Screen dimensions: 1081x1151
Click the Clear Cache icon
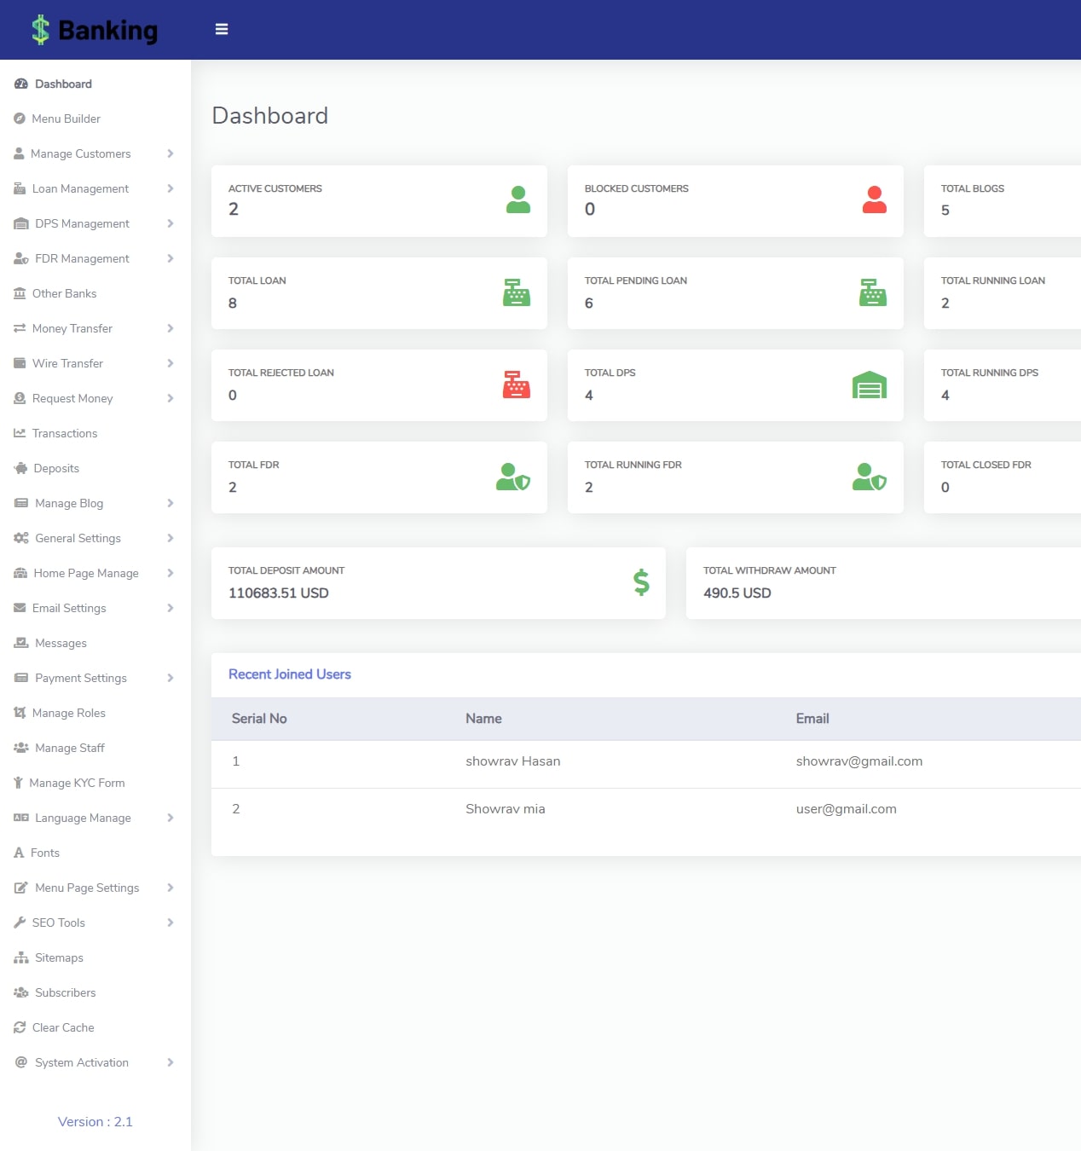pos(19,1027)
